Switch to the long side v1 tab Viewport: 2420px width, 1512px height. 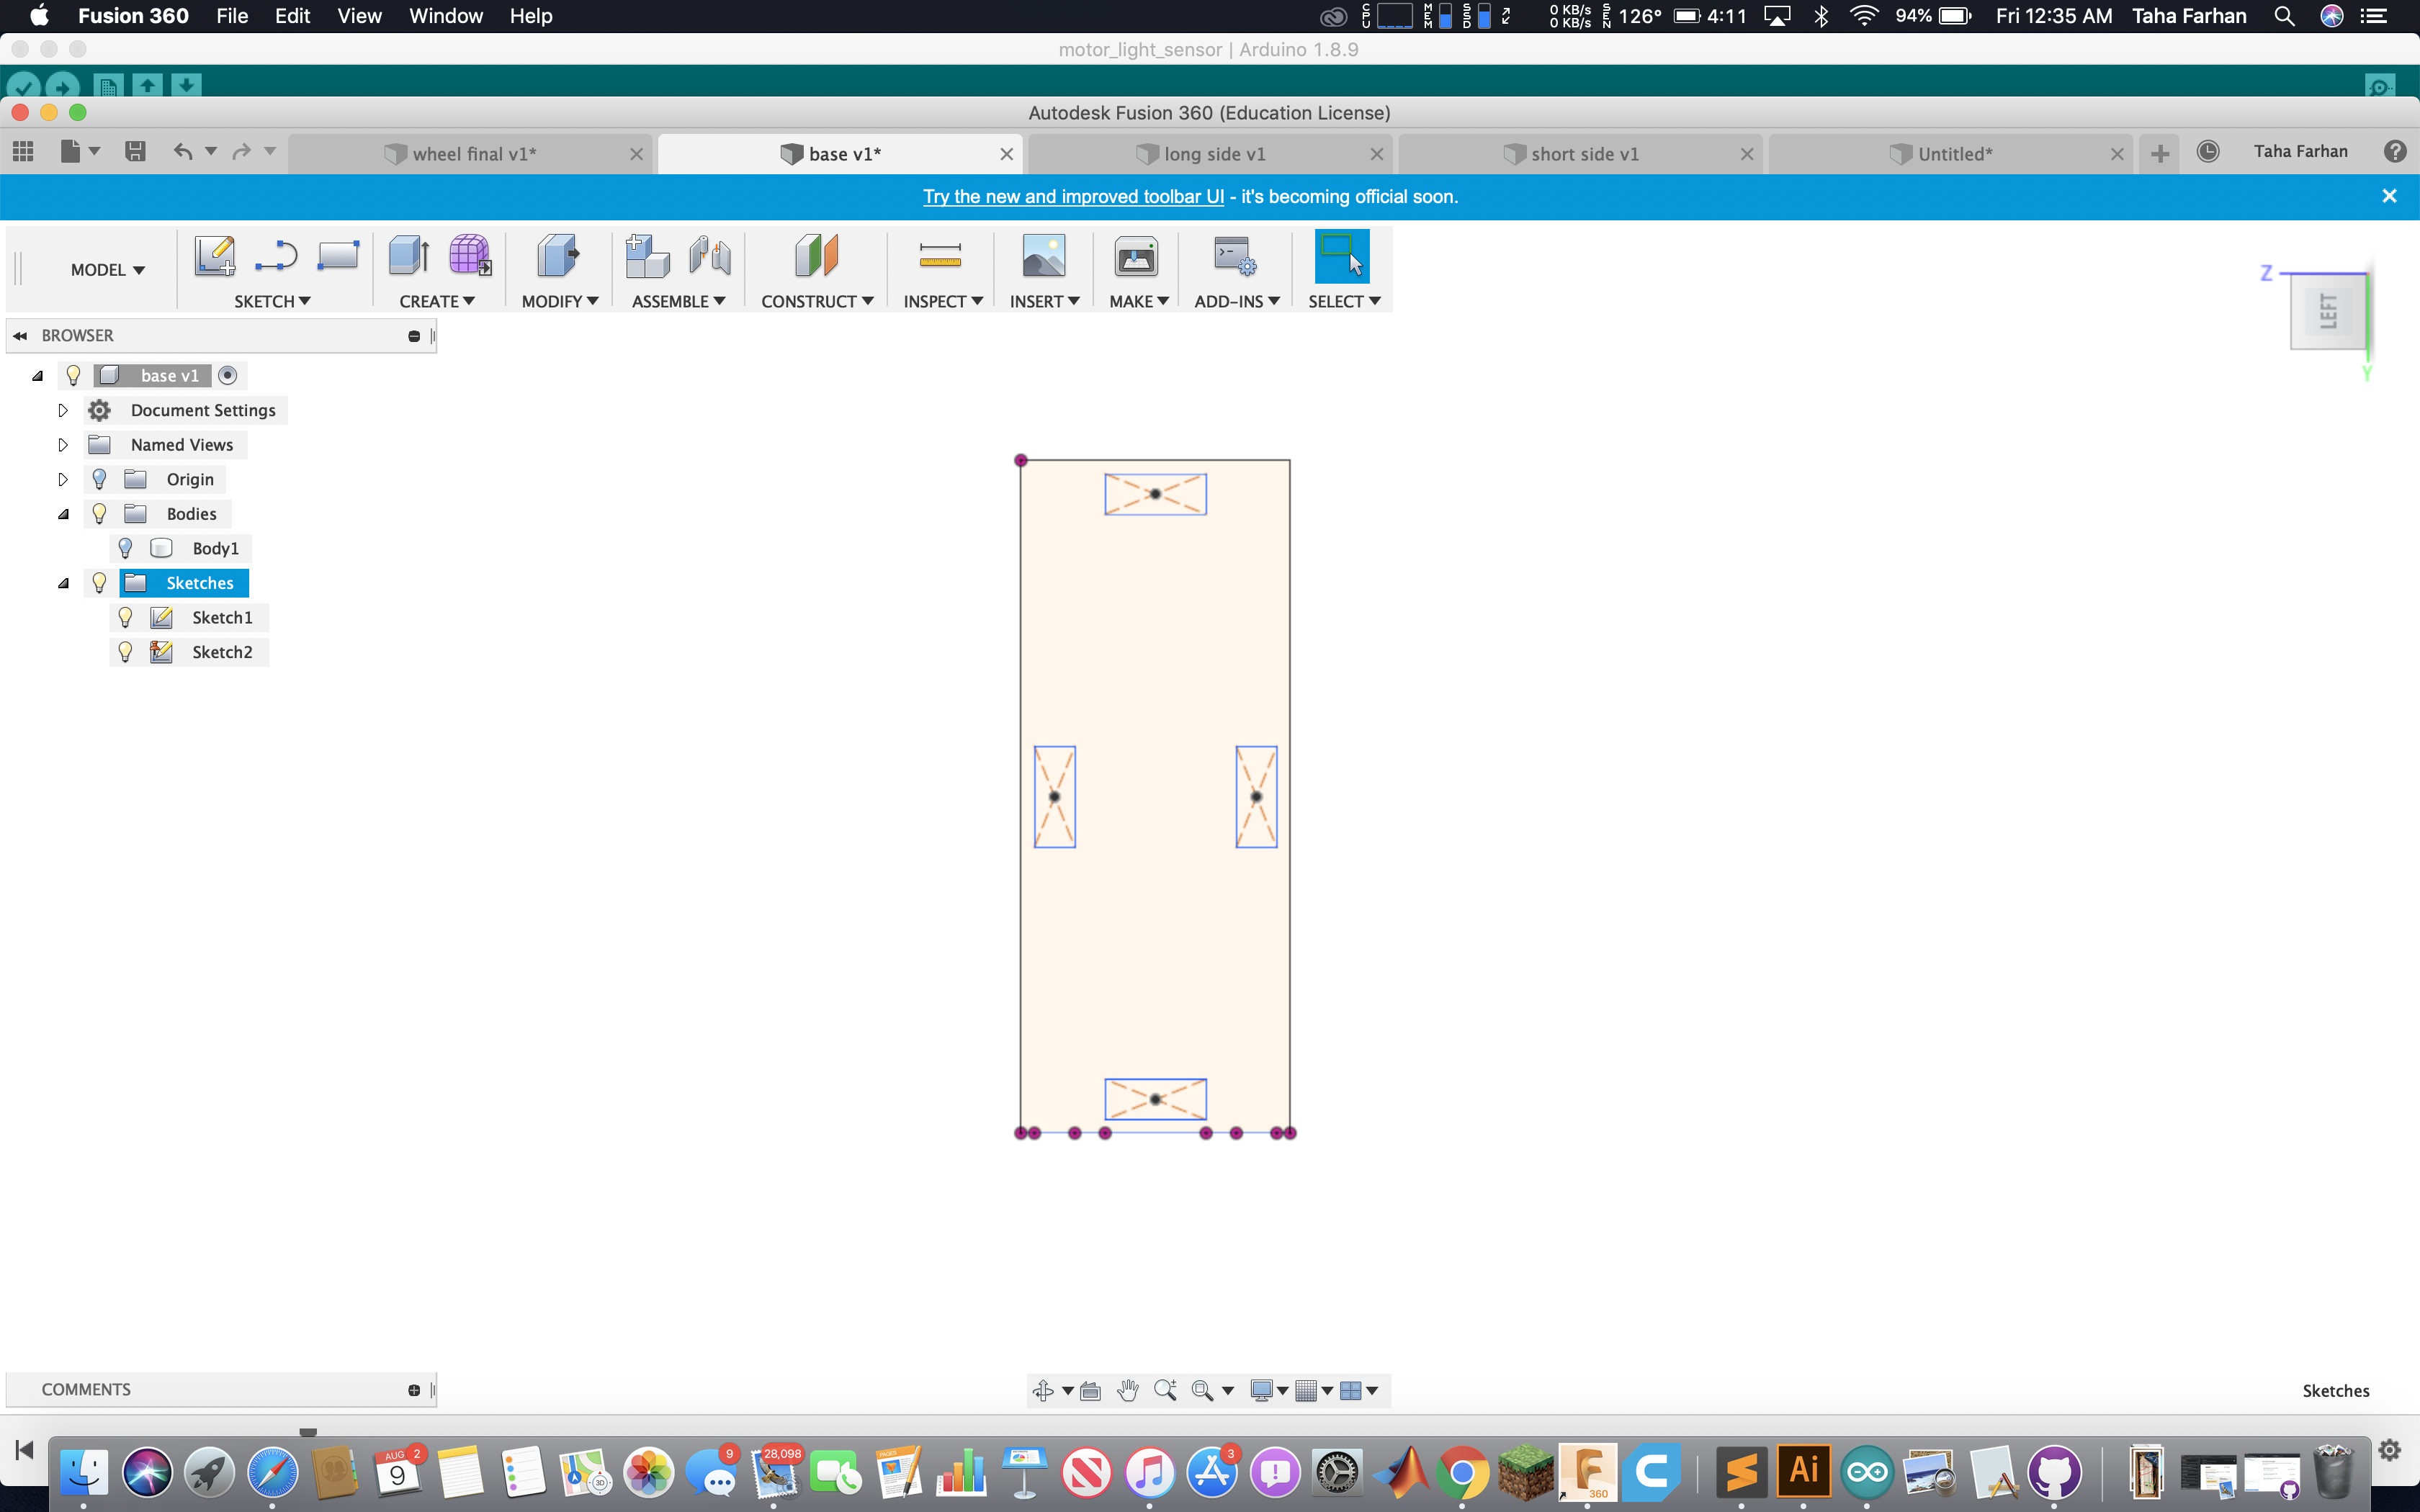click(x=1210, y=154)
